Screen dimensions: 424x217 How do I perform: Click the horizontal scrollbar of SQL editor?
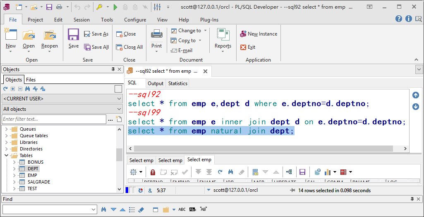tap(263, 149)
